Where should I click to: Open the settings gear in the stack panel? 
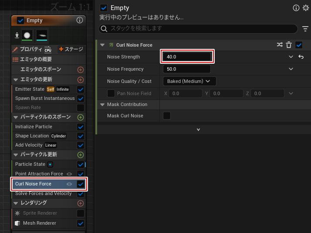coord(306,8)
